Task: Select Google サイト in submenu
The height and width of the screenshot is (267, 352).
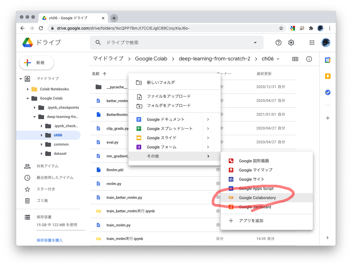Action: 267,179
